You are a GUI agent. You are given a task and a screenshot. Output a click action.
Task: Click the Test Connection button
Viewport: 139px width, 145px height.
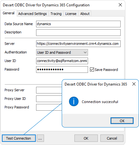[x=19, y=138]
